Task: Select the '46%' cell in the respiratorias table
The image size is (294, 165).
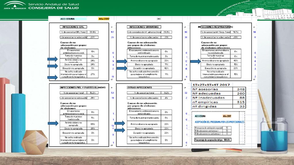Action: pos(236,61)
